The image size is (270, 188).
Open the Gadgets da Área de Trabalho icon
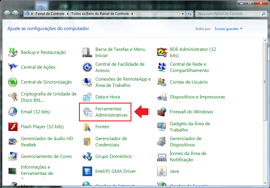click(x=162, y=127)
